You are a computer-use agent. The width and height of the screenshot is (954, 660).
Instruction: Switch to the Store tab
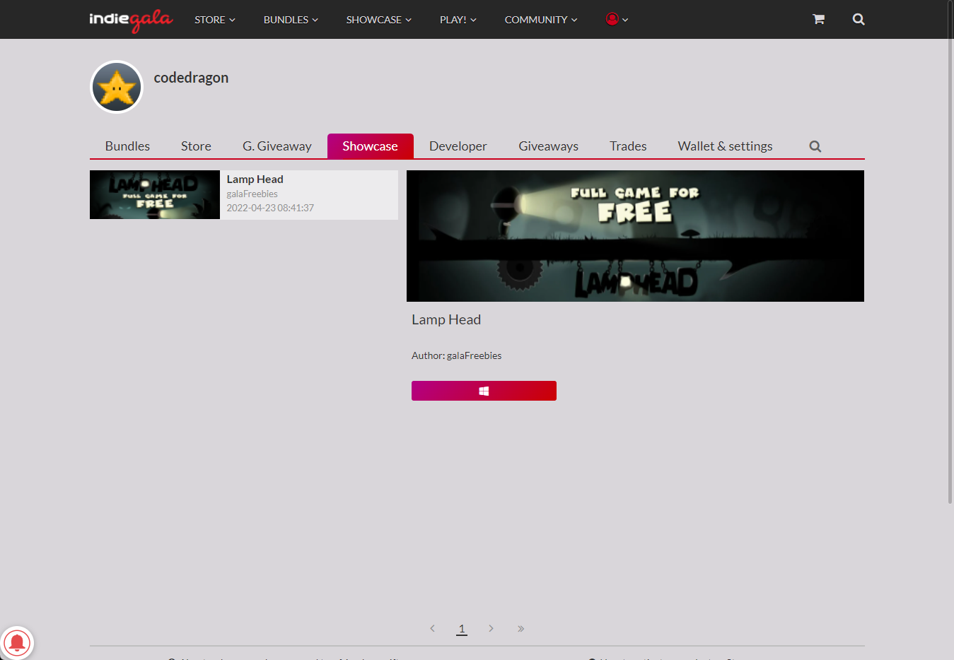196,146
